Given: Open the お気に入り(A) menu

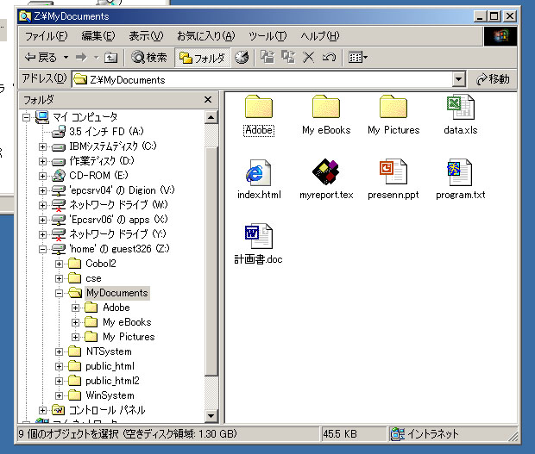Looking at the screenshot, I should click(205, 36).
